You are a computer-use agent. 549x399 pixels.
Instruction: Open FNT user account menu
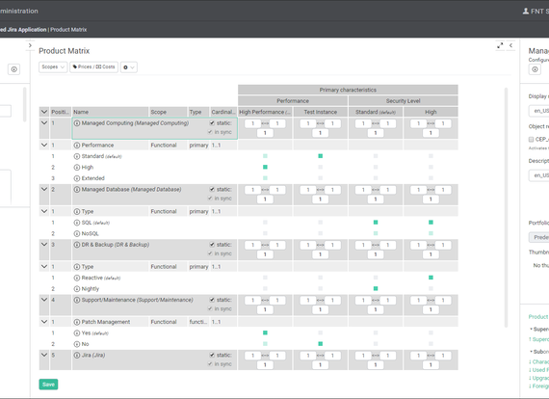coord(536,12)
